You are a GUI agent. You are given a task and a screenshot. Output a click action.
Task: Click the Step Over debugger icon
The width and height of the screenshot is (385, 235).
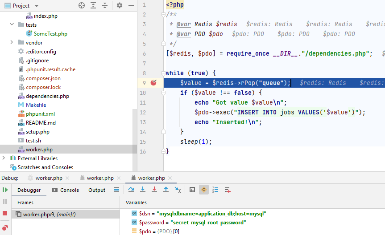coord(131,190)
